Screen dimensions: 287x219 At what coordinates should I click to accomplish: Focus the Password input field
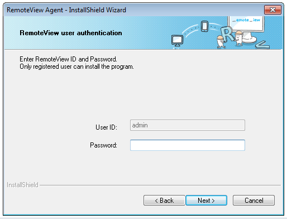[188, 145]
